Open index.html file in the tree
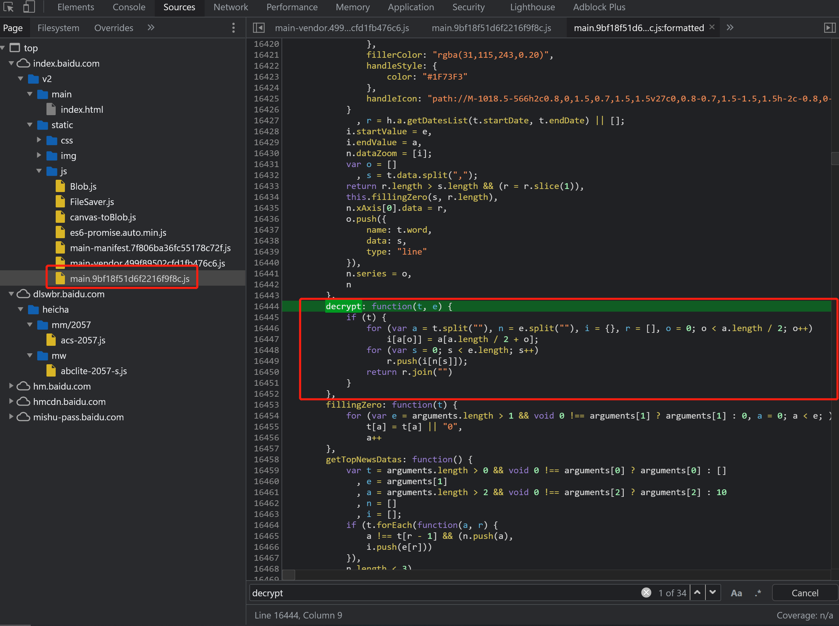This screenshot has width=839, height=626. (x=82, y=109)
